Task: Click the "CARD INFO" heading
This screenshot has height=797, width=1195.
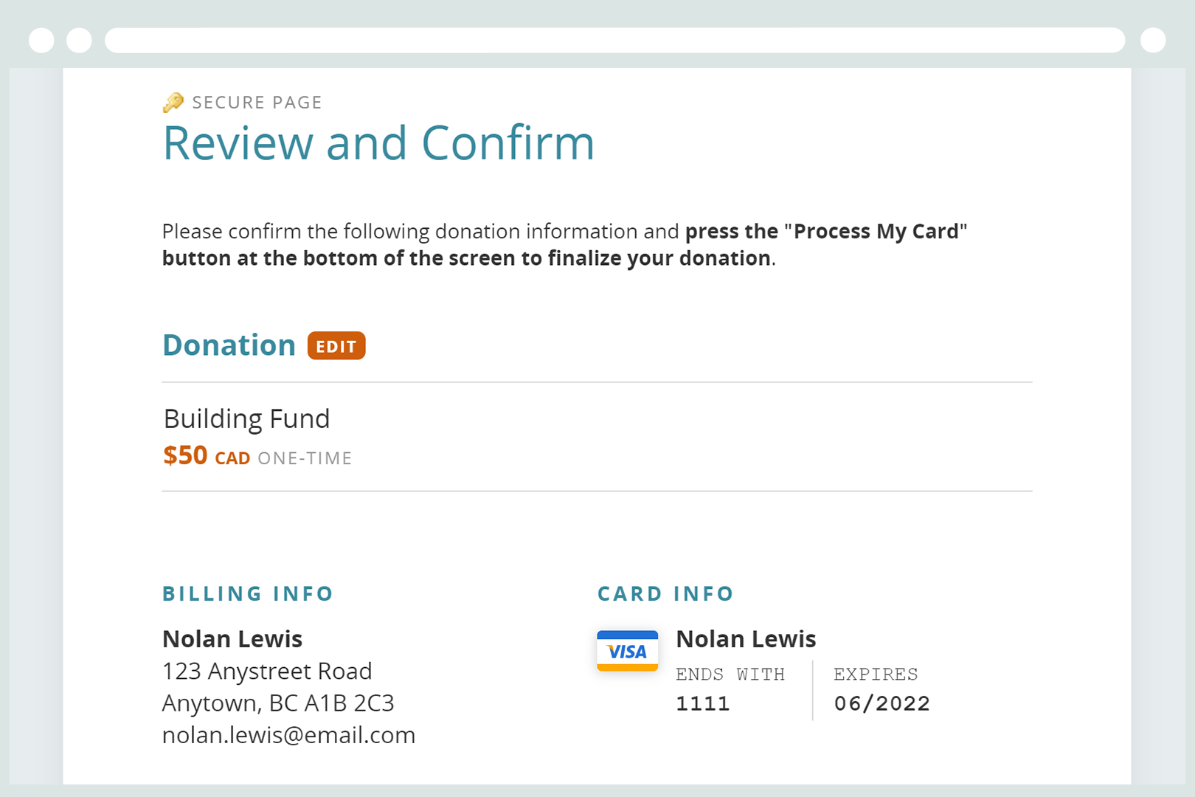Action: (665, 594)
